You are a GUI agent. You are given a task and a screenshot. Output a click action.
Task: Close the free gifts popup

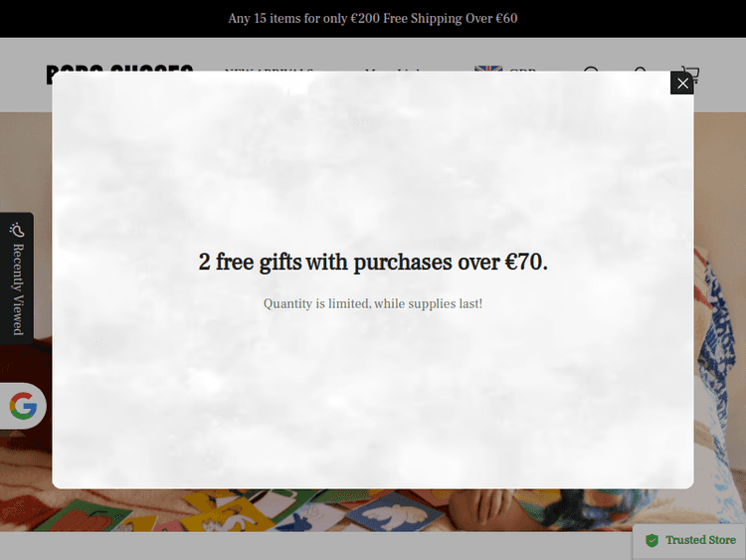[681, 84]
